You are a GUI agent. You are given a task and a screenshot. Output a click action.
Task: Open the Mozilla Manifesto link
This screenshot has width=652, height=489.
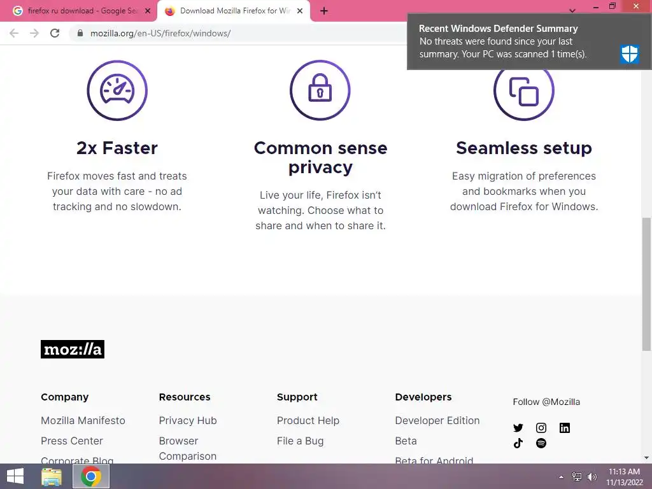83,420
